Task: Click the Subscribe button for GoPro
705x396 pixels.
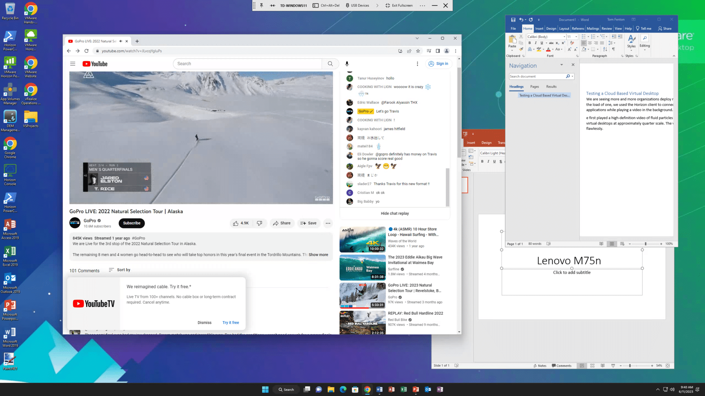Action: [x=131, y=223]
